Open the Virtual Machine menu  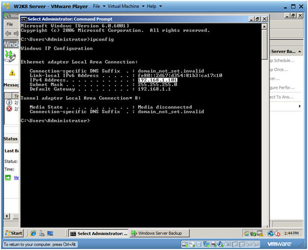pyautogui.click(x=126, y=6)
